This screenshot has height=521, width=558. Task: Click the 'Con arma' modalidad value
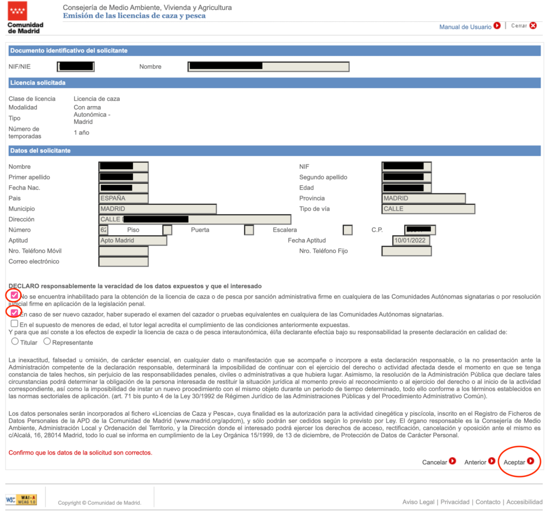(87, 107)
